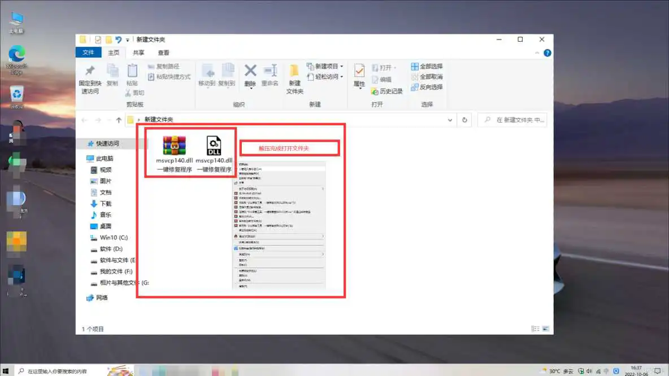Expand the Properties dropdown arrow
This screenshot has height=376, width=669.
pos(360,88)
